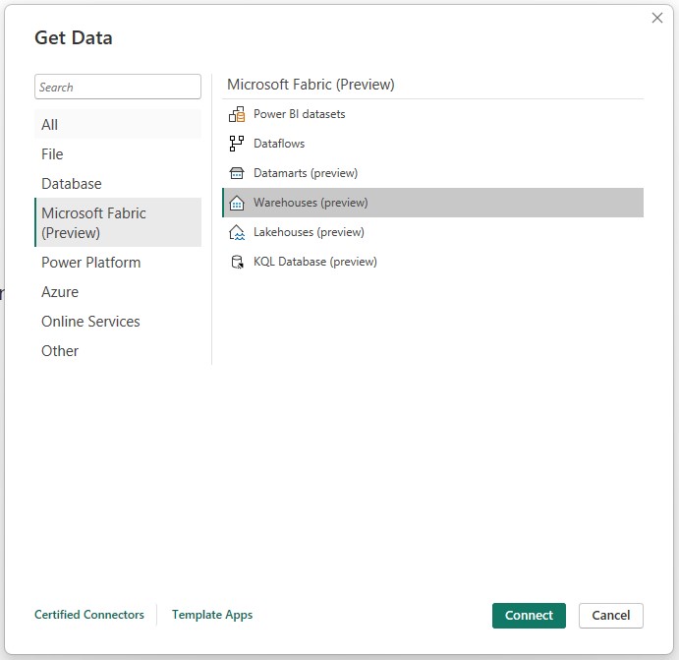Click the KQL Database (preview) icon
Screen dimensions: 679x660
tap(237, 262)
